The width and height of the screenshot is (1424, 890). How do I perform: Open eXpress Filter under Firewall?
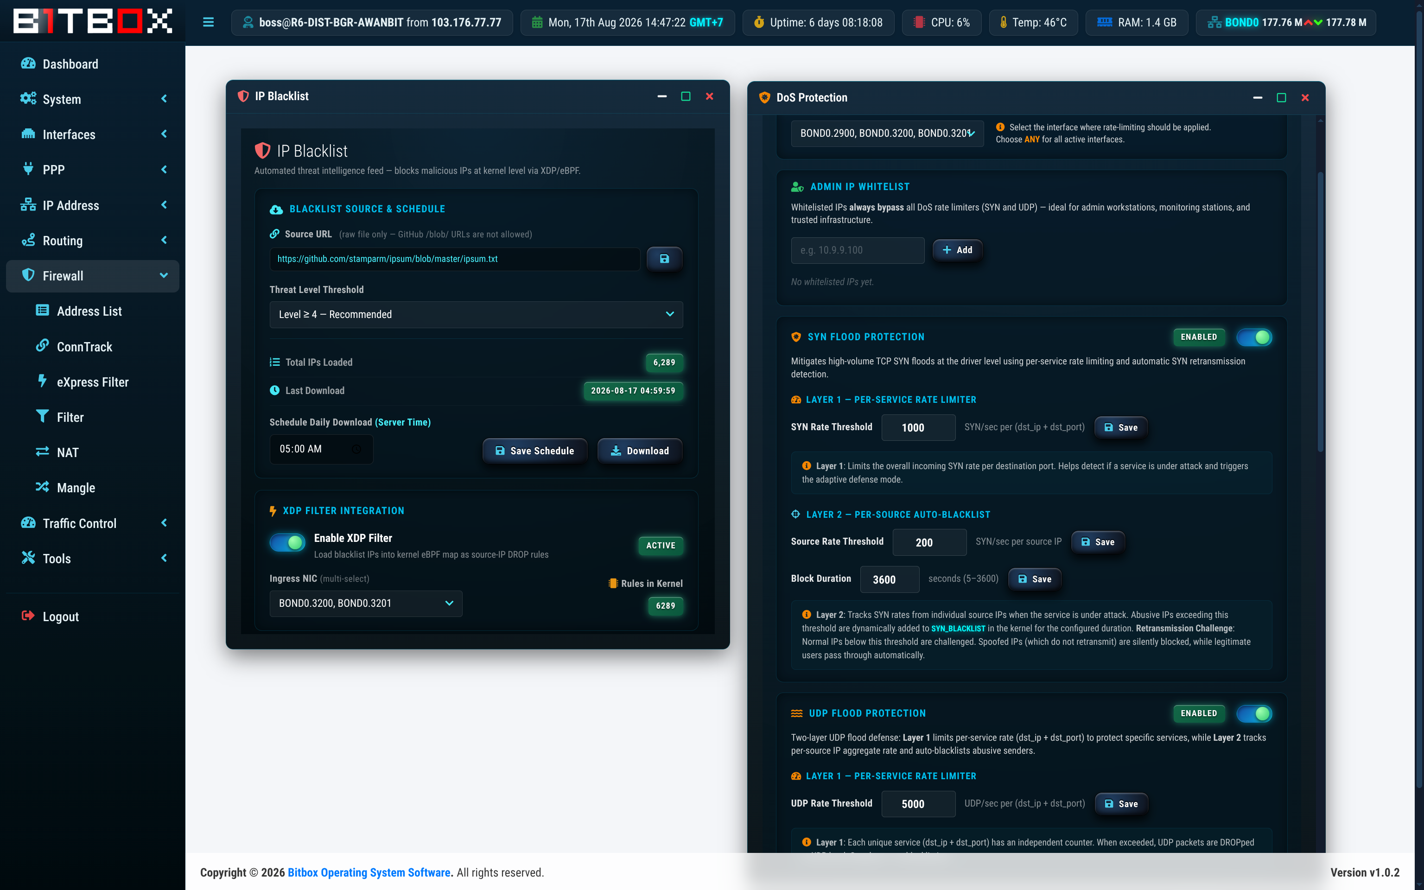92,382
